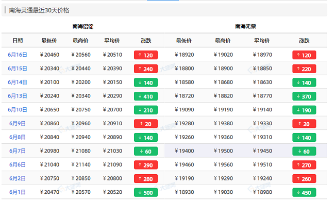Open the 6月15日 date link
Viewport: 335px width, 200px height.
(x=18, y=69)
